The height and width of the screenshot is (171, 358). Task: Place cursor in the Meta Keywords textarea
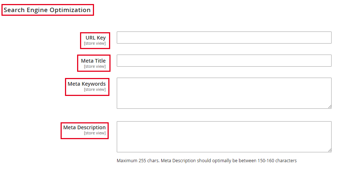(224, 93)
